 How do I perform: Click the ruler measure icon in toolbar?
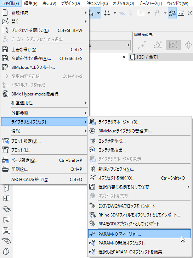(181, 13)
